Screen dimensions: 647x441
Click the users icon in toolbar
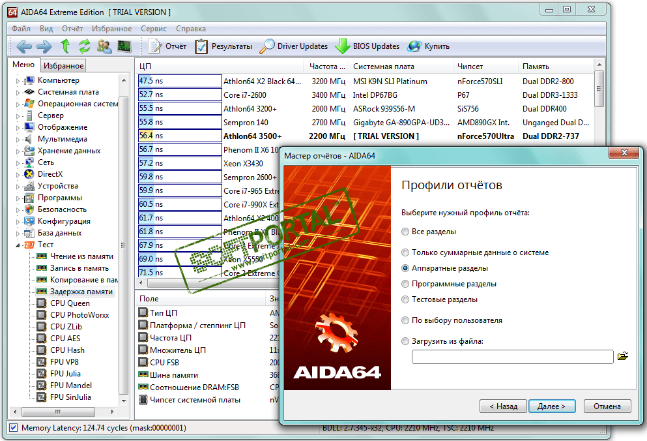104,46
